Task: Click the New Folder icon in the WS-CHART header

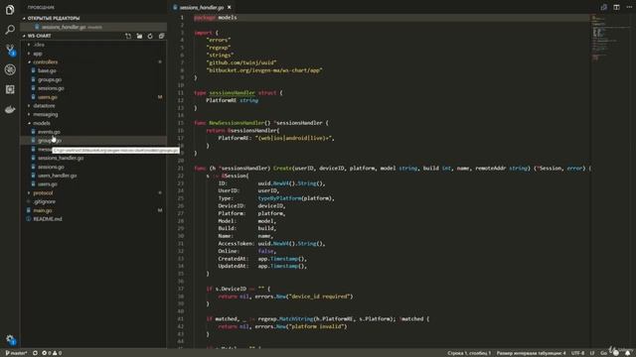Action: (x=139, y=36)
